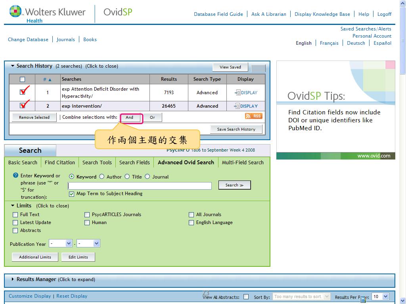Viewport: 406px width, 304px height.
Task: Click the OvidSP logo
Action: (118, 12)
